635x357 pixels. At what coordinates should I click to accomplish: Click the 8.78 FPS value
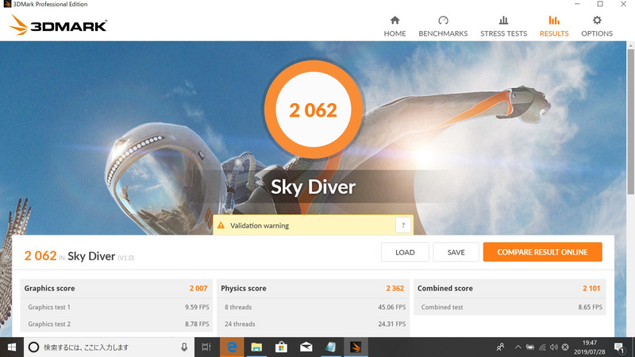coord(197,324)
